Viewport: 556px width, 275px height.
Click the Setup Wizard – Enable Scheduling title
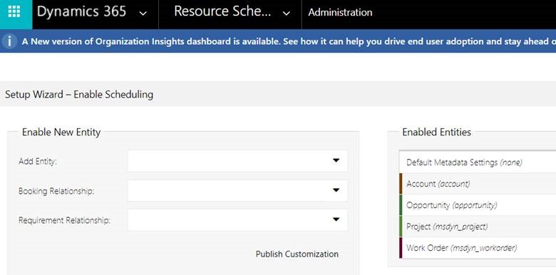(x=79, y=95)
